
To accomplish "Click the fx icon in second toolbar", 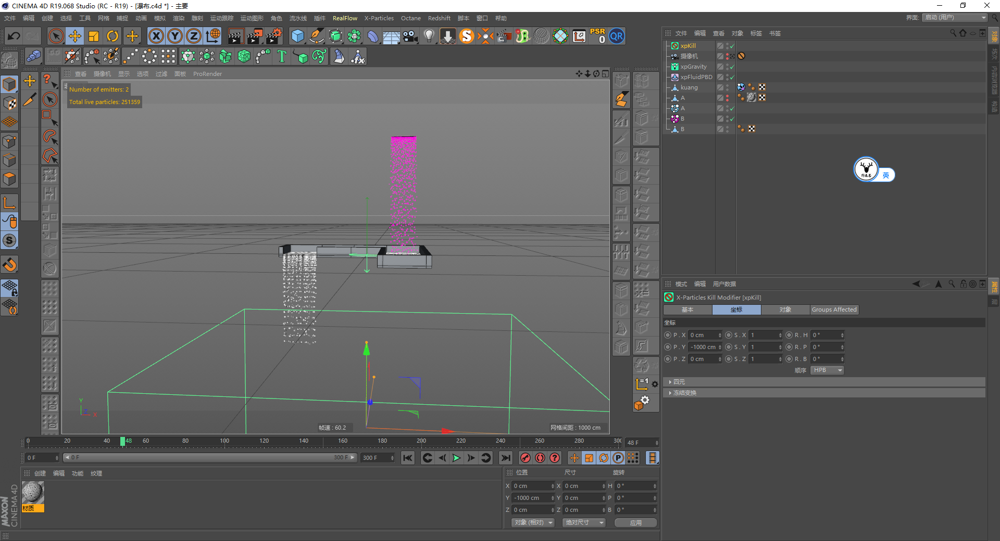I will 358,56.
